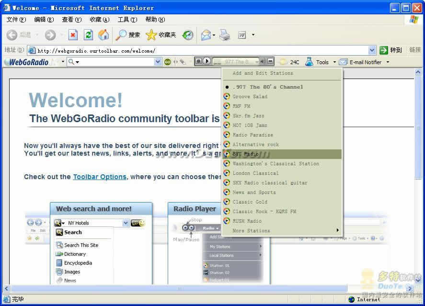Expand the toolbar search box history dropdown
Viewport: 425px width, 306px height.
tap(158, 62)
